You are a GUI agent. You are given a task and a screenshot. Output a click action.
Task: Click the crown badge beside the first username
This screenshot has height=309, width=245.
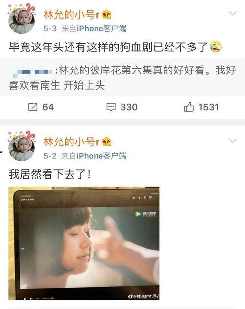106,15
